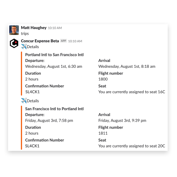Click the seat 16C assignment text
The height and width of the screenshot is (177, 177).
click(x=132, y=92)
